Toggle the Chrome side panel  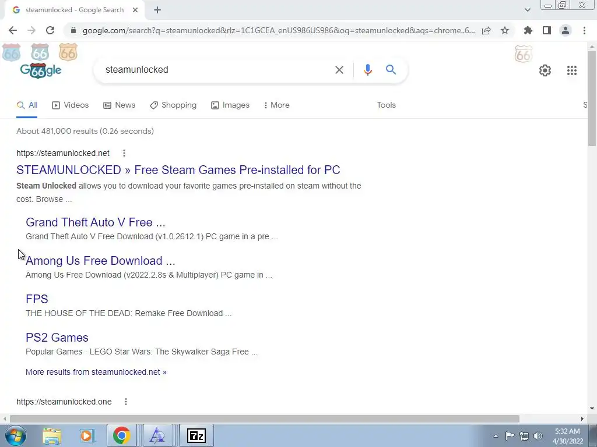coord(547,30)
